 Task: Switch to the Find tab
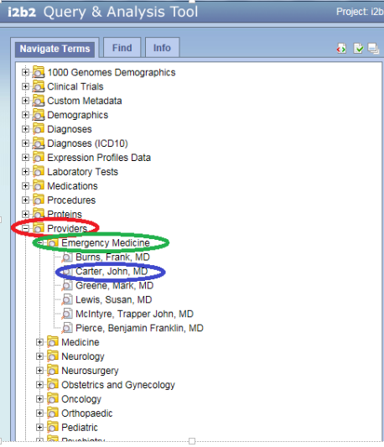tap(122, 48)
